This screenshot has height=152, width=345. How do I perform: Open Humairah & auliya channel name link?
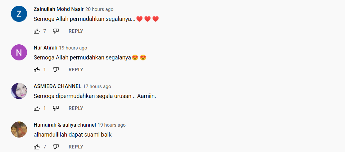coord(65,125)
